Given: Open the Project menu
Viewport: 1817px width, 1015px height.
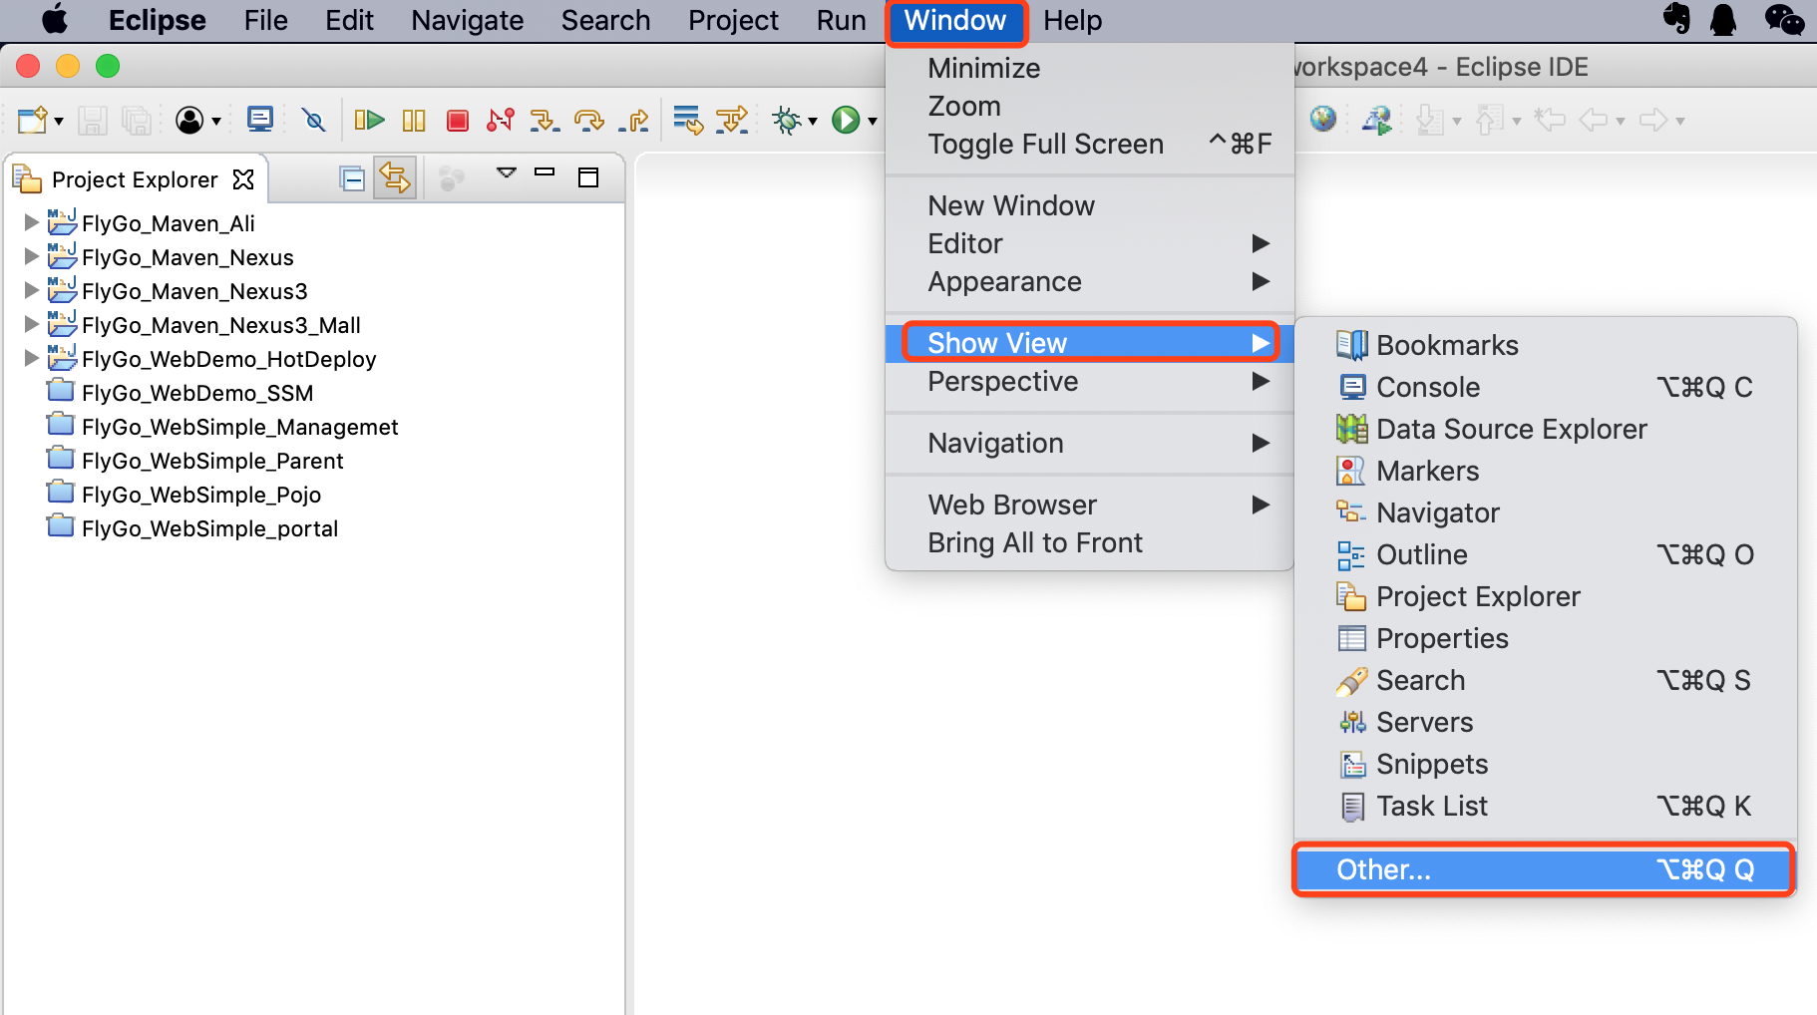Looking at the screenshot, I should 733,21.
